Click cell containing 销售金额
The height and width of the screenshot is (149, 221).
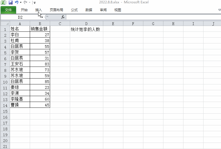tap(40, 29)
